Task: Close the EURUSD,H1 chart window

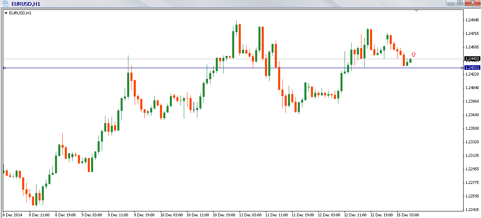Action: (472, 3)
